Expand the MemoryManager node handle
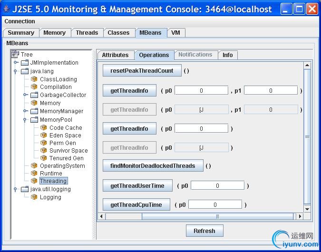321x252 pixels. click(25, 111)
